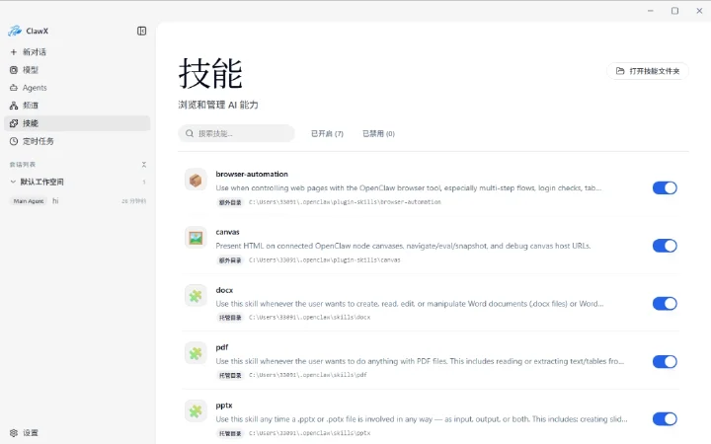Toggle the pptx skill switch

[665, 419]
